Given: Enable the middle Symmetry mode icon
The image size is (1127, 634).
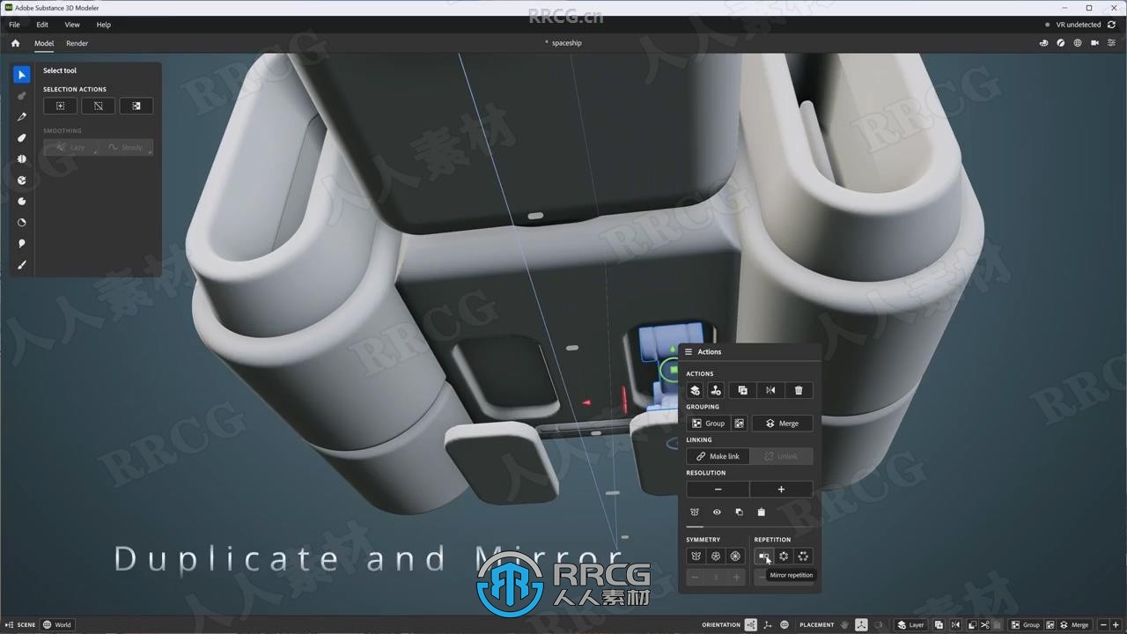Looking at the screenshot, I should click(716, 557).
